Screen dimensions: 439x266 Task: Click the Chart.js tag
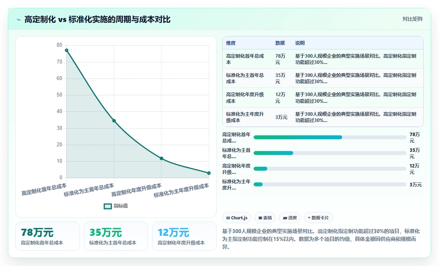(237, 218)
